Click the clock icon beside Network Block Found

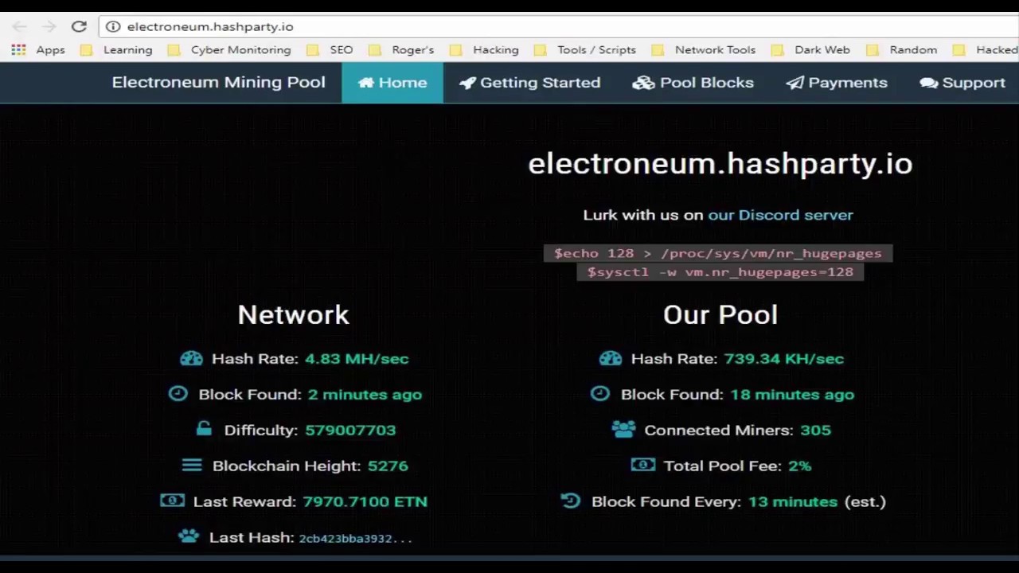coord(178,393)
